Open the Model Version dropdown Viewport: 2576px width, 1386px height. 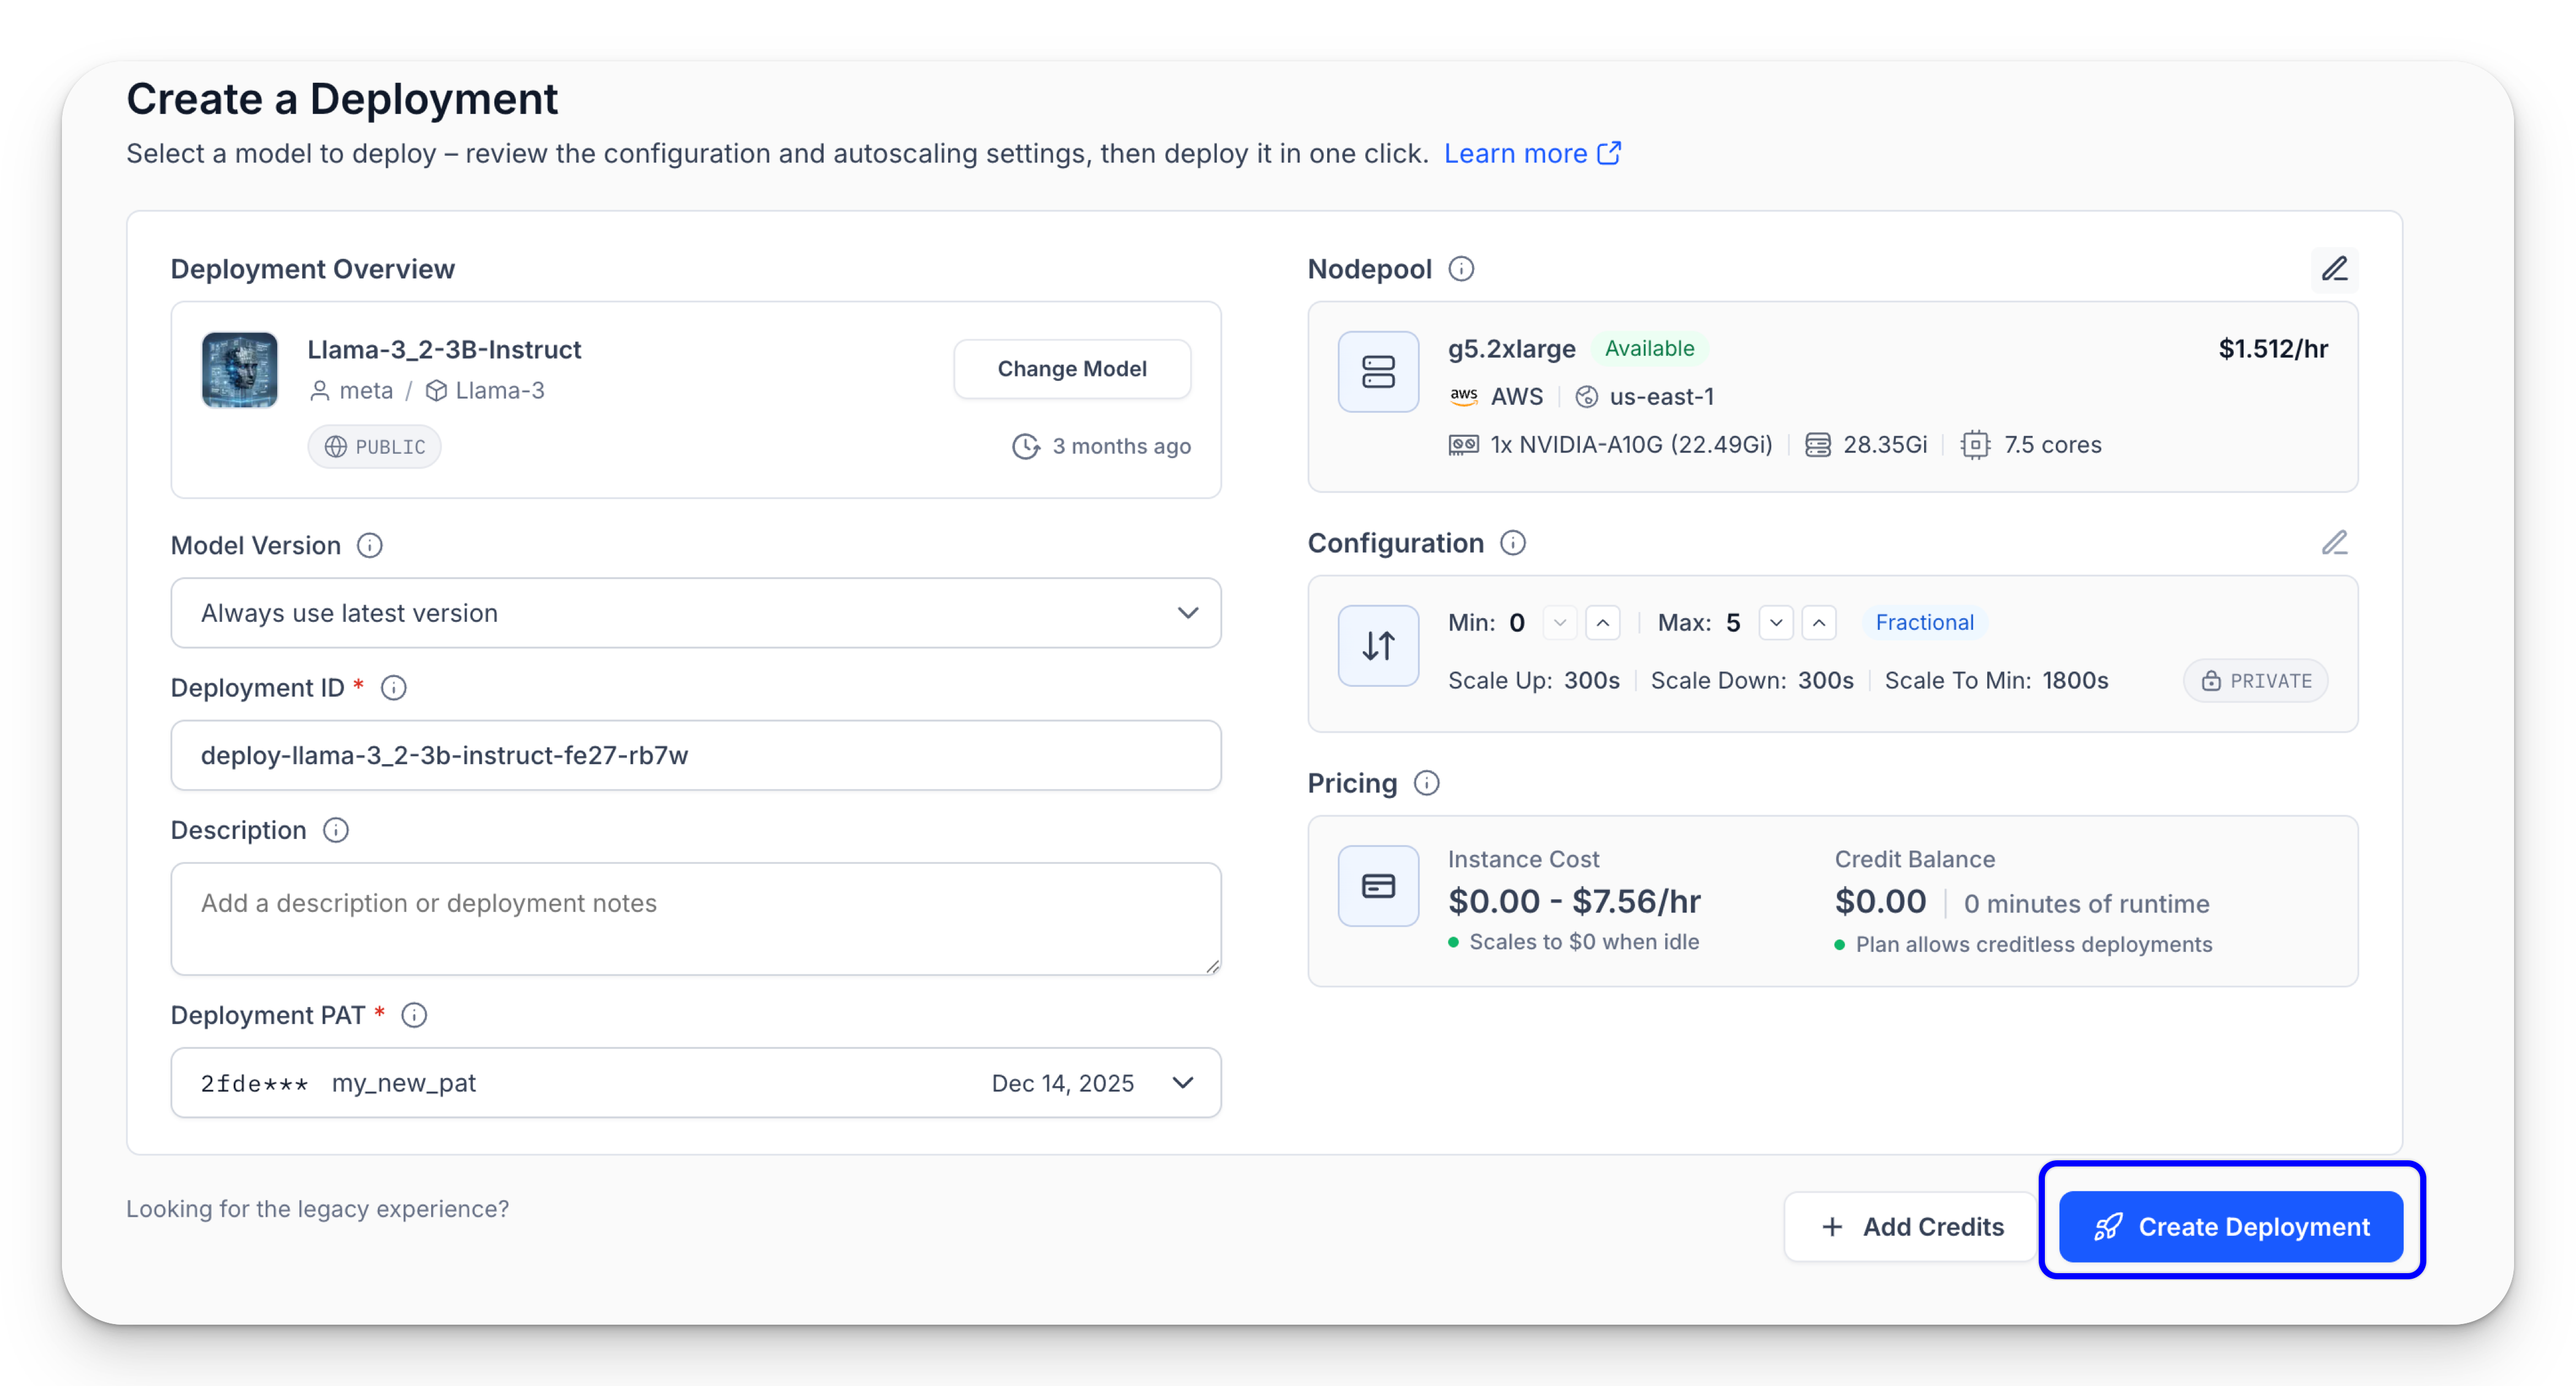(x=695, y=613)
